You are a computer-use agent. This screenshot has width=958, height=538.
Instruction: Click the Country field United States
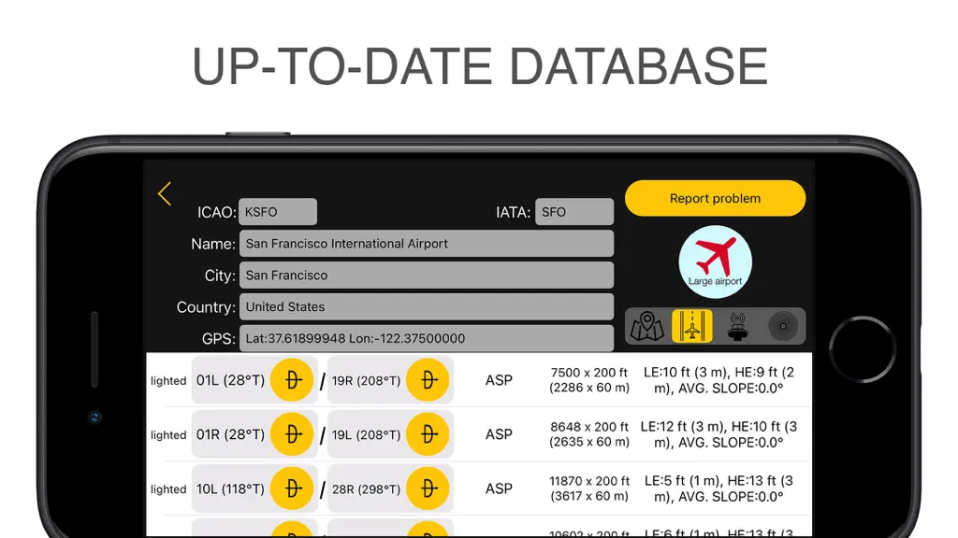427,306
